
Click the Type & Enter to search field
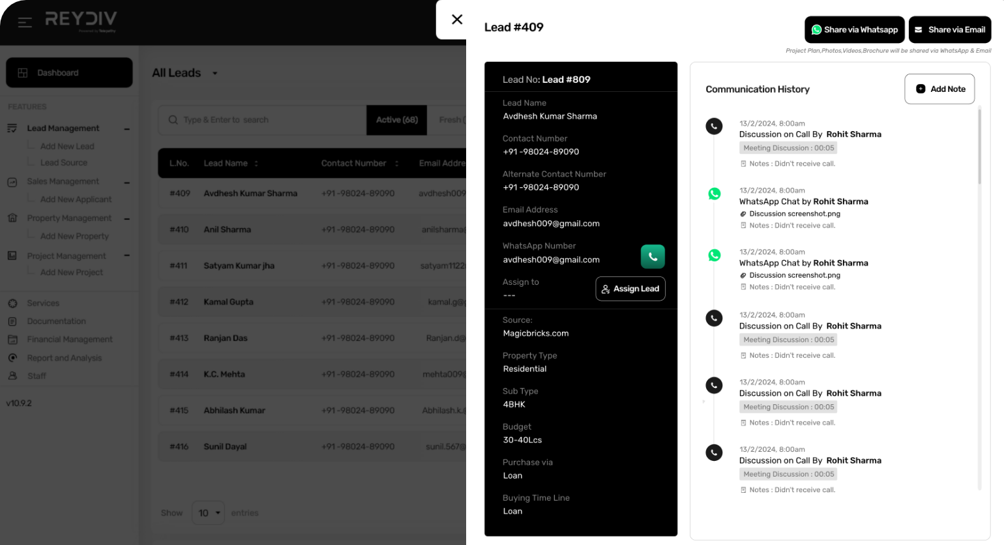[262, 120]
